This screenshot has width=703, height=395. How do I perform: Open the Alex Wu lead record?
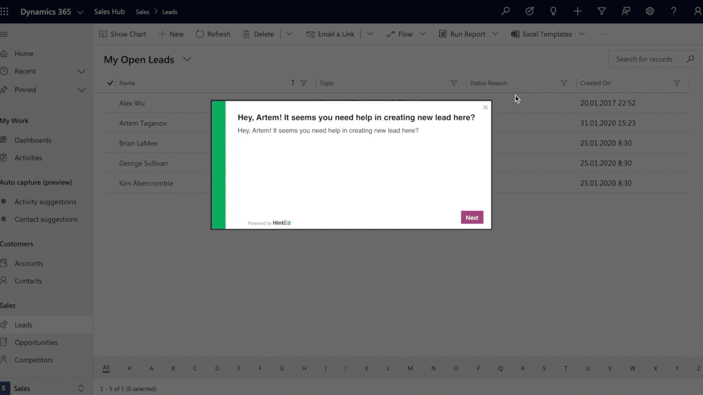[x=132, y=103]
